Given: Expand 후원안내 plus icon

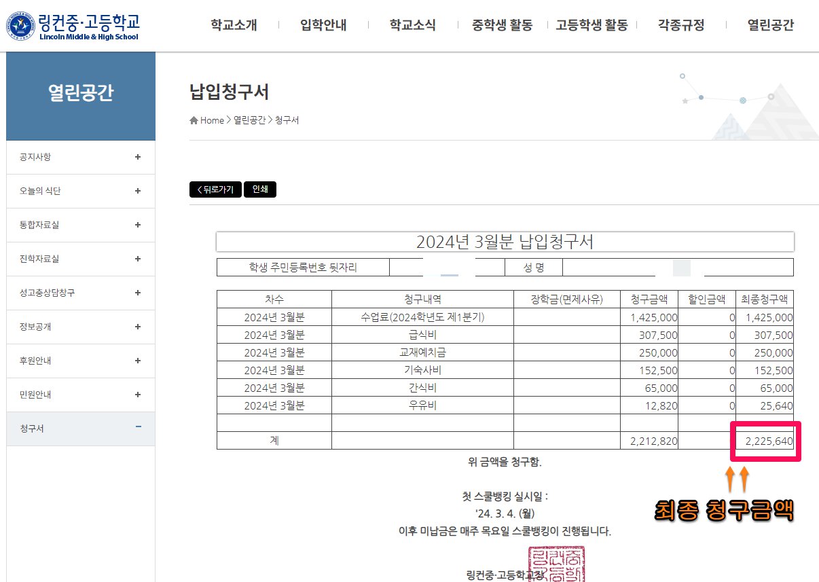Looking at the screenshot, I should pyautogui.click(x=138, y=361).
